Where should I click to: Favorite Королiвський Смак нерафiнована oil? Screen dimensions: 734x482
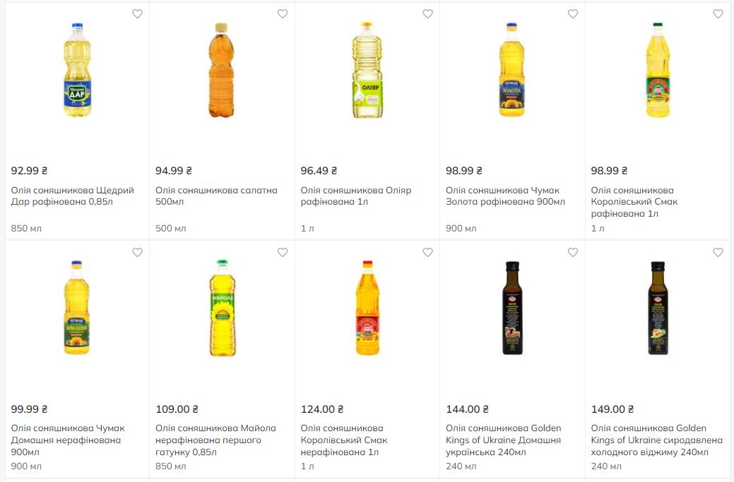(427, 253)
